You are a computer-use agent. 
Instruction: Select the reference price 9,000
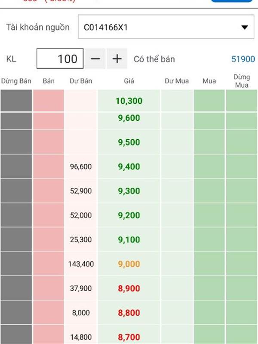click(129, 264)
